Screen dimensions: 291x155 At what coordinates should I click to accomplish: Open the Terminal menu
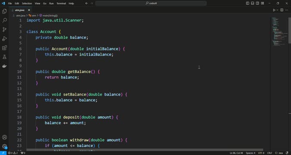coord(61,3)
